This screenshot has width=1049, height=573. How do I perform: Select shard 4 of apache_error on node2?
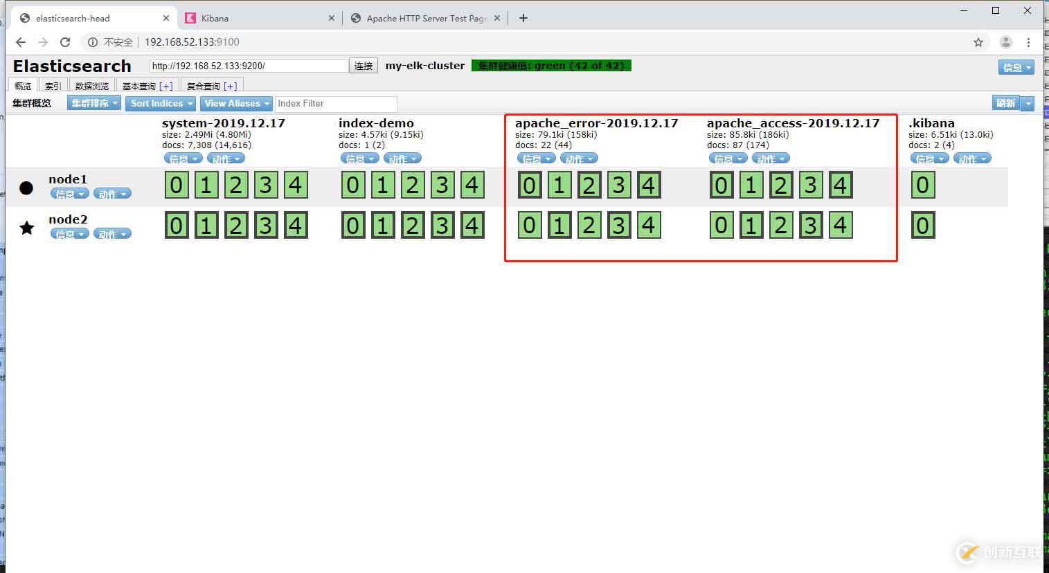click(x=649, y=226)
